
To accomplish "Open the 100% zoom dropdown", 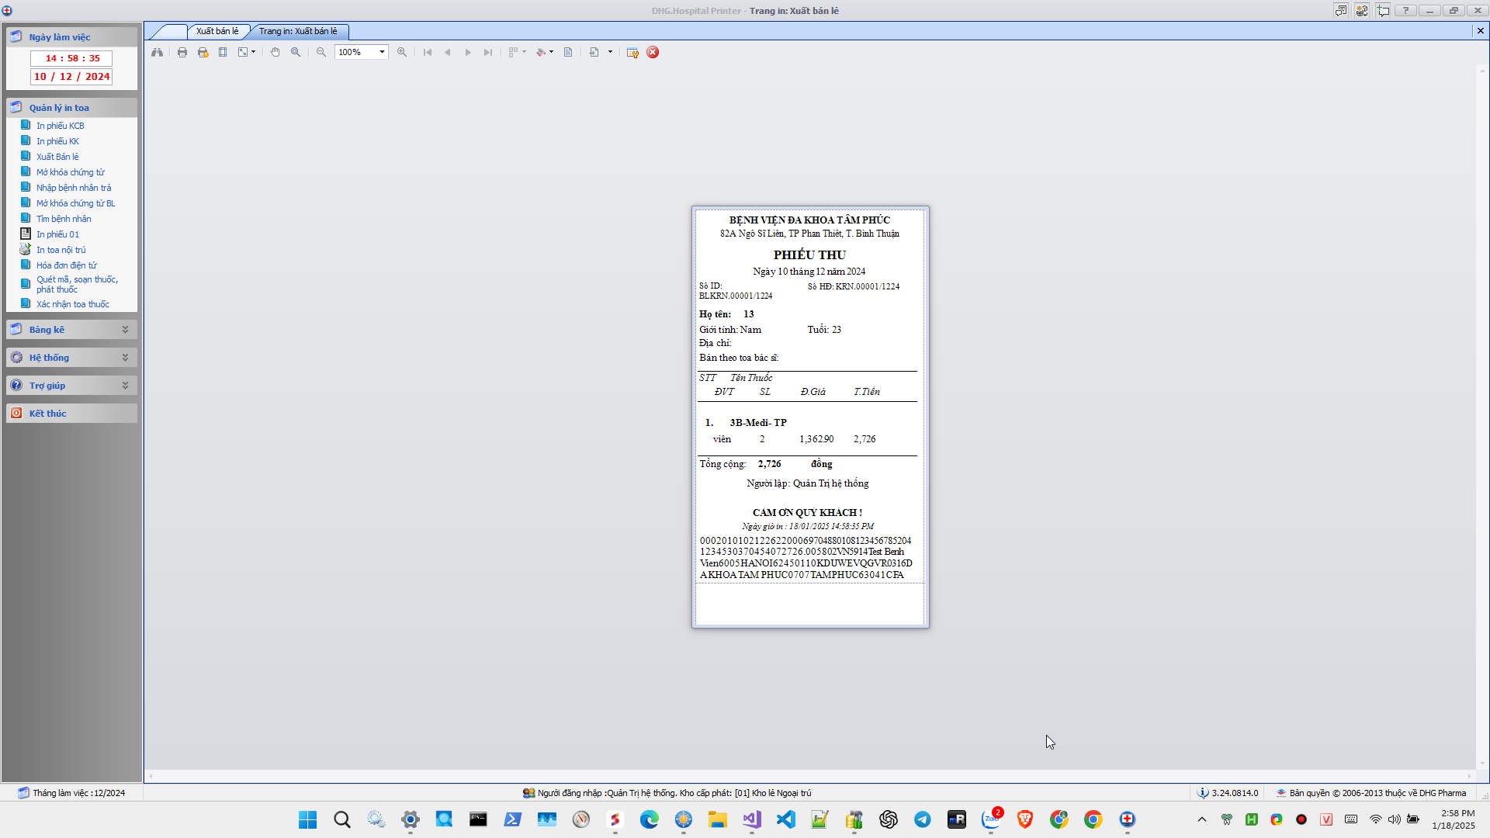I will pyautogui.click(x=382, y=52).
